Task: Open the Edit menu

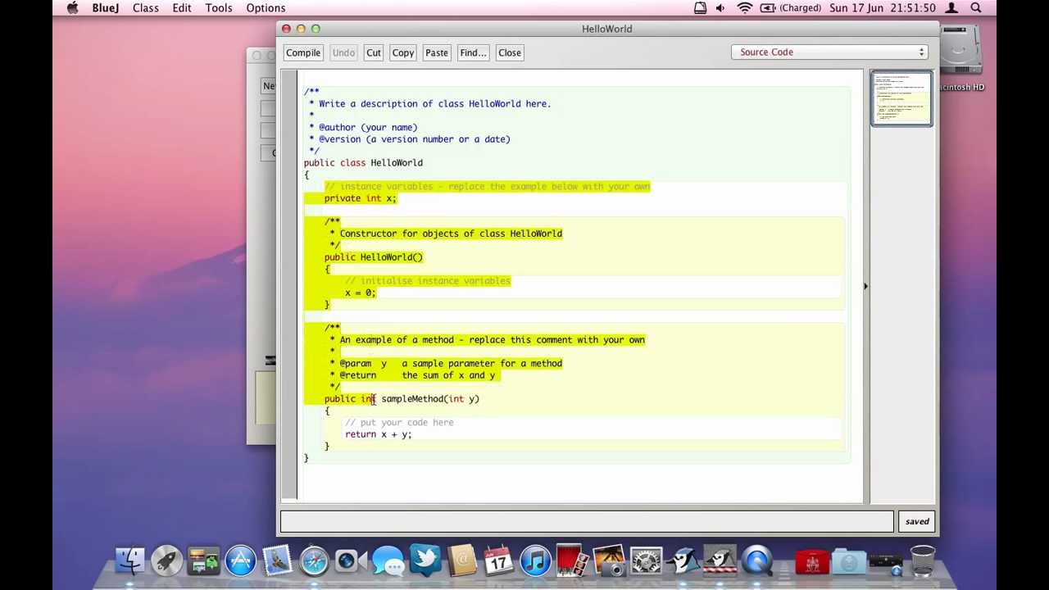Action: click(182, 8)
